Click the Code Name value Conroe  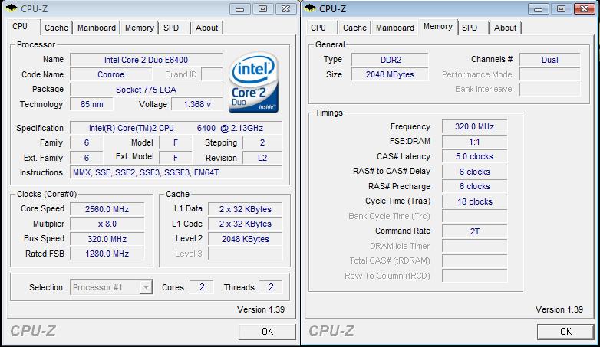111,74
